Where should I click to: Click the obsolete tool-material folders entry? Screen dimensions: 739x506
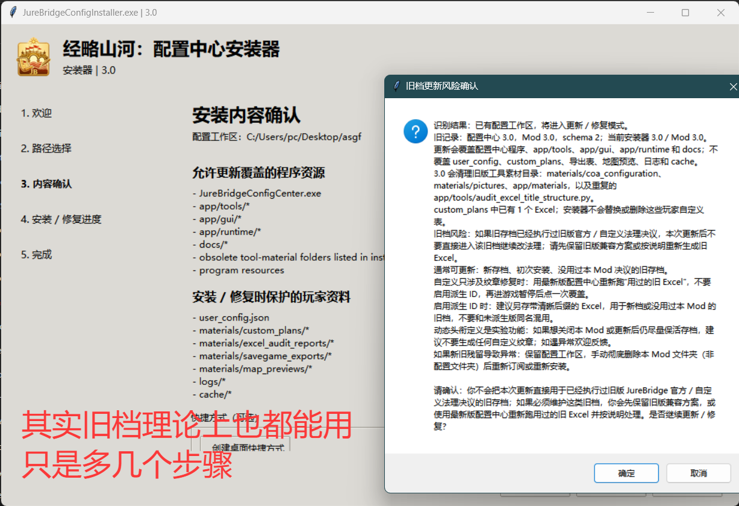pos(288,257)
